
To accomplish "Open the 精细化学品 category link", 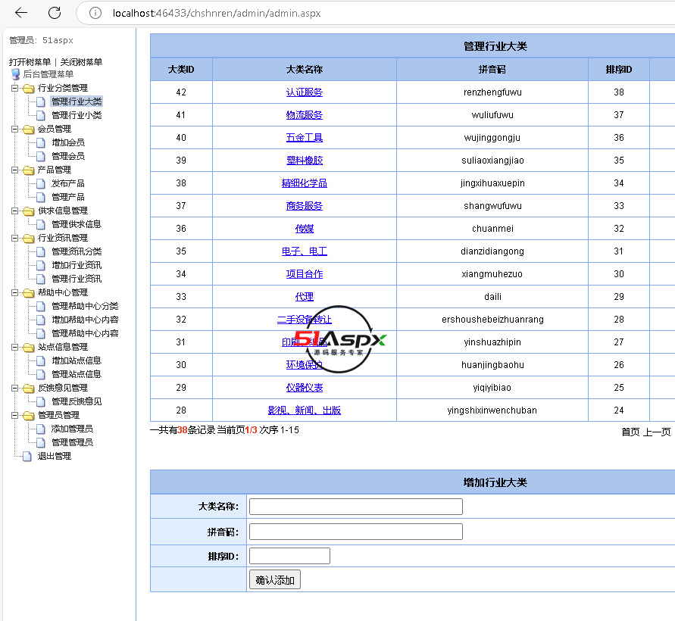I will click(305, 183).
